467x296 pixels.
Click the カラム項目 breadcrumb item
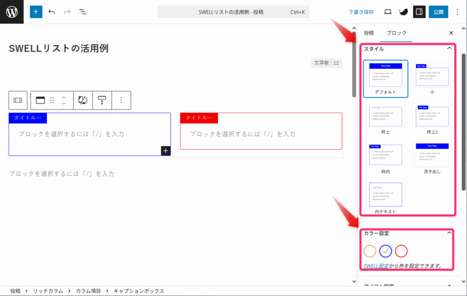[x=88, y=291]
